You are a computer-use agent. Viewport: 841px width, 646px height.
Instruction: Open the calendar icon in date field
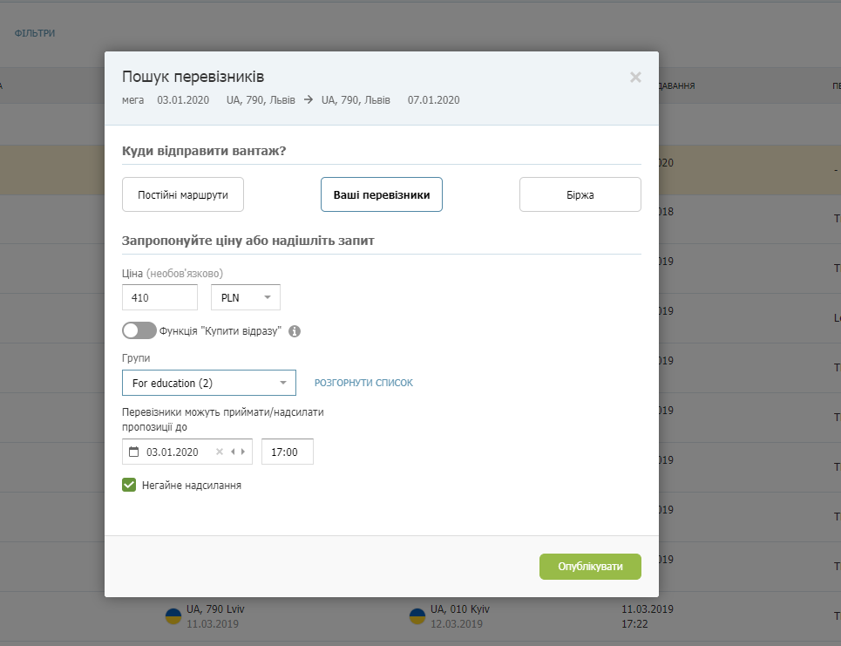coord(134,452)
